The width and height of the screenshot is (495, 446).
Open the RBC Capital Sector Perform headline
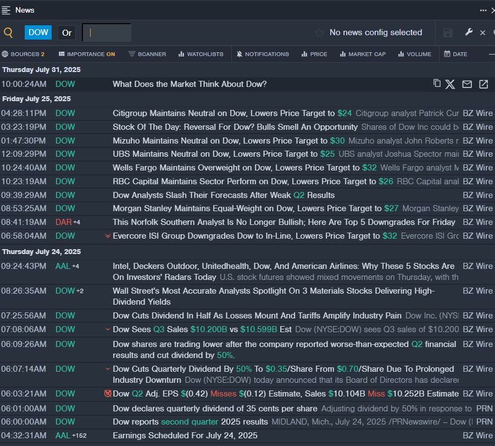point(253,181)
